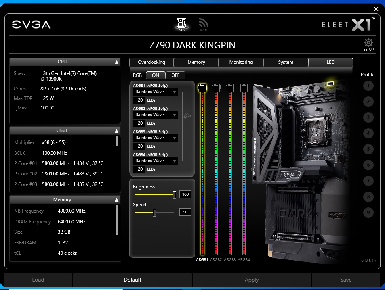Select profile slot 5
This screenshot has height=290, width=385.
coord(368,149)
